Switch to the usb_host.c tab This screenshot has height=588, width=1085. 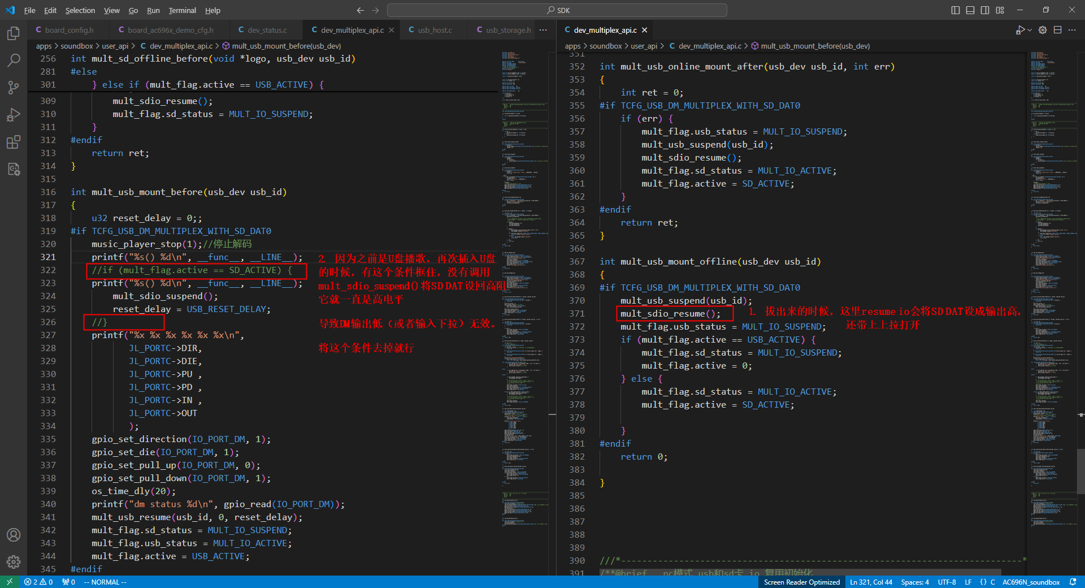(434, 30)
